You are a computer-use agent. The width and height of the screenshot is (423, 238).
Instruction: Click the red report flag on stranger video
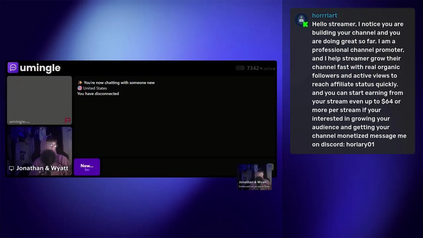click(x=68, y=120)
